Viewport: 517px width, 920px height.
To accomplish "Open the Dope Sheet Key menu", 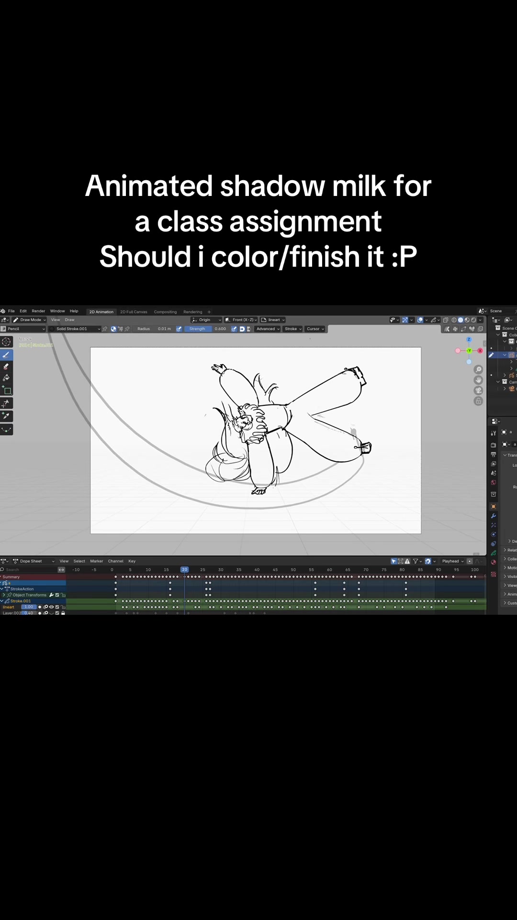I will click(x=132, y=561).
